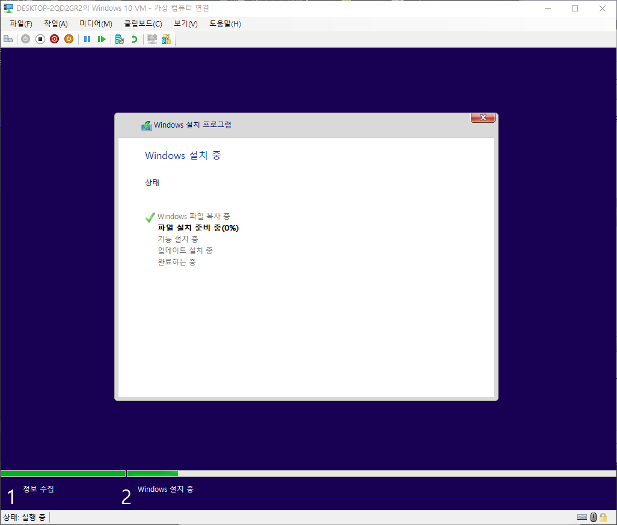
Task: Click the lock status bar icon
Action: coord(603,517)
